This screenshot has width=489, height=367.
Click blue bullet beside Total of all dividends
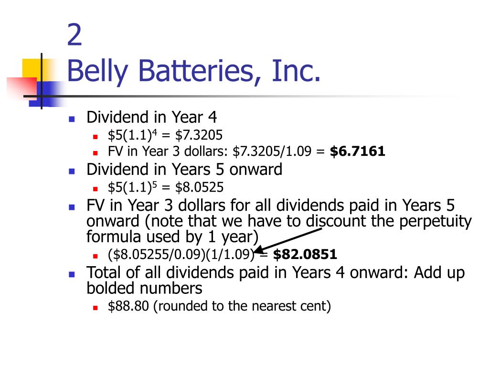point(72,274)
